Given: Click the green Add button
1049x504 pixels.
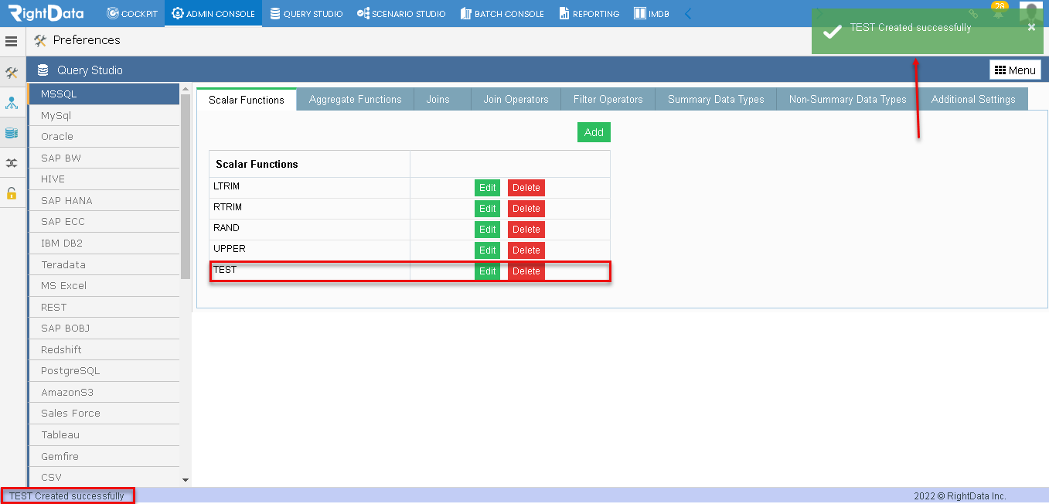Looking at the screenshot, I should pyautogui.click(x=594, y=132).
